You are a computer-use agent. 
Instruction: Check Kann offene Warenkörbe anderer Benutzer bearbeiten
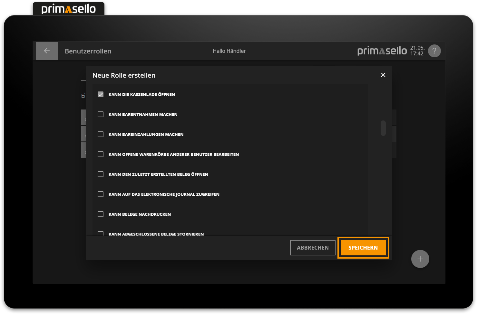coord(101,154)
